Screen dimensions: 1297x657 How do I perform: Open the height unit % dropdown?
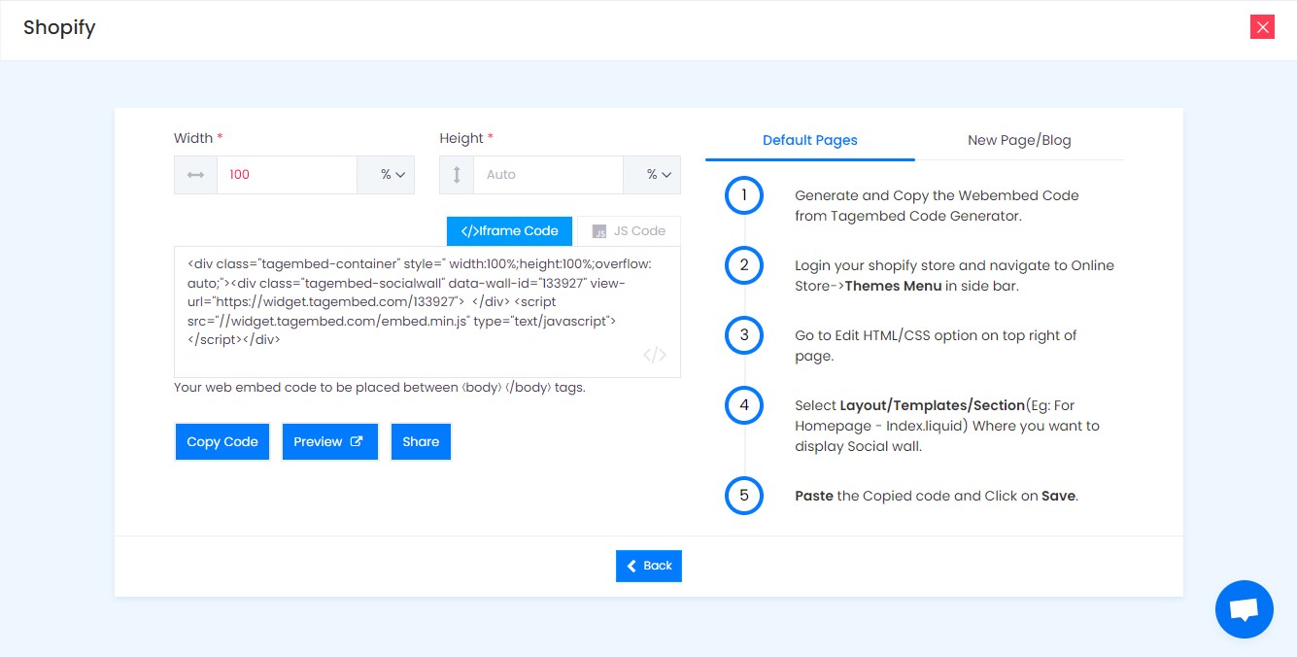tap(652, 175)
